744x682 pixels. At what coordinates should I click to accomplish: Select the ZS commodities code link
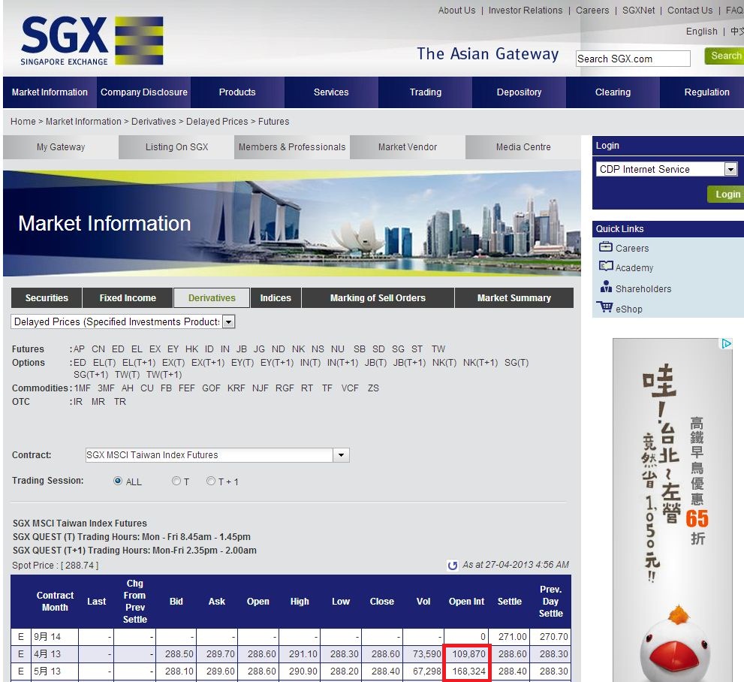point(373,388)
